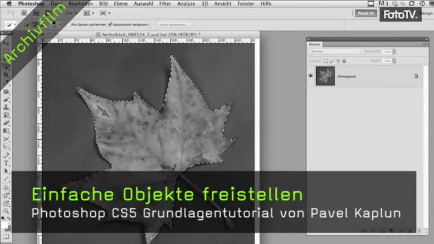
Task: Select the herbstblatt_080124_1.psd document tab
Action: (x=151, y=34)
